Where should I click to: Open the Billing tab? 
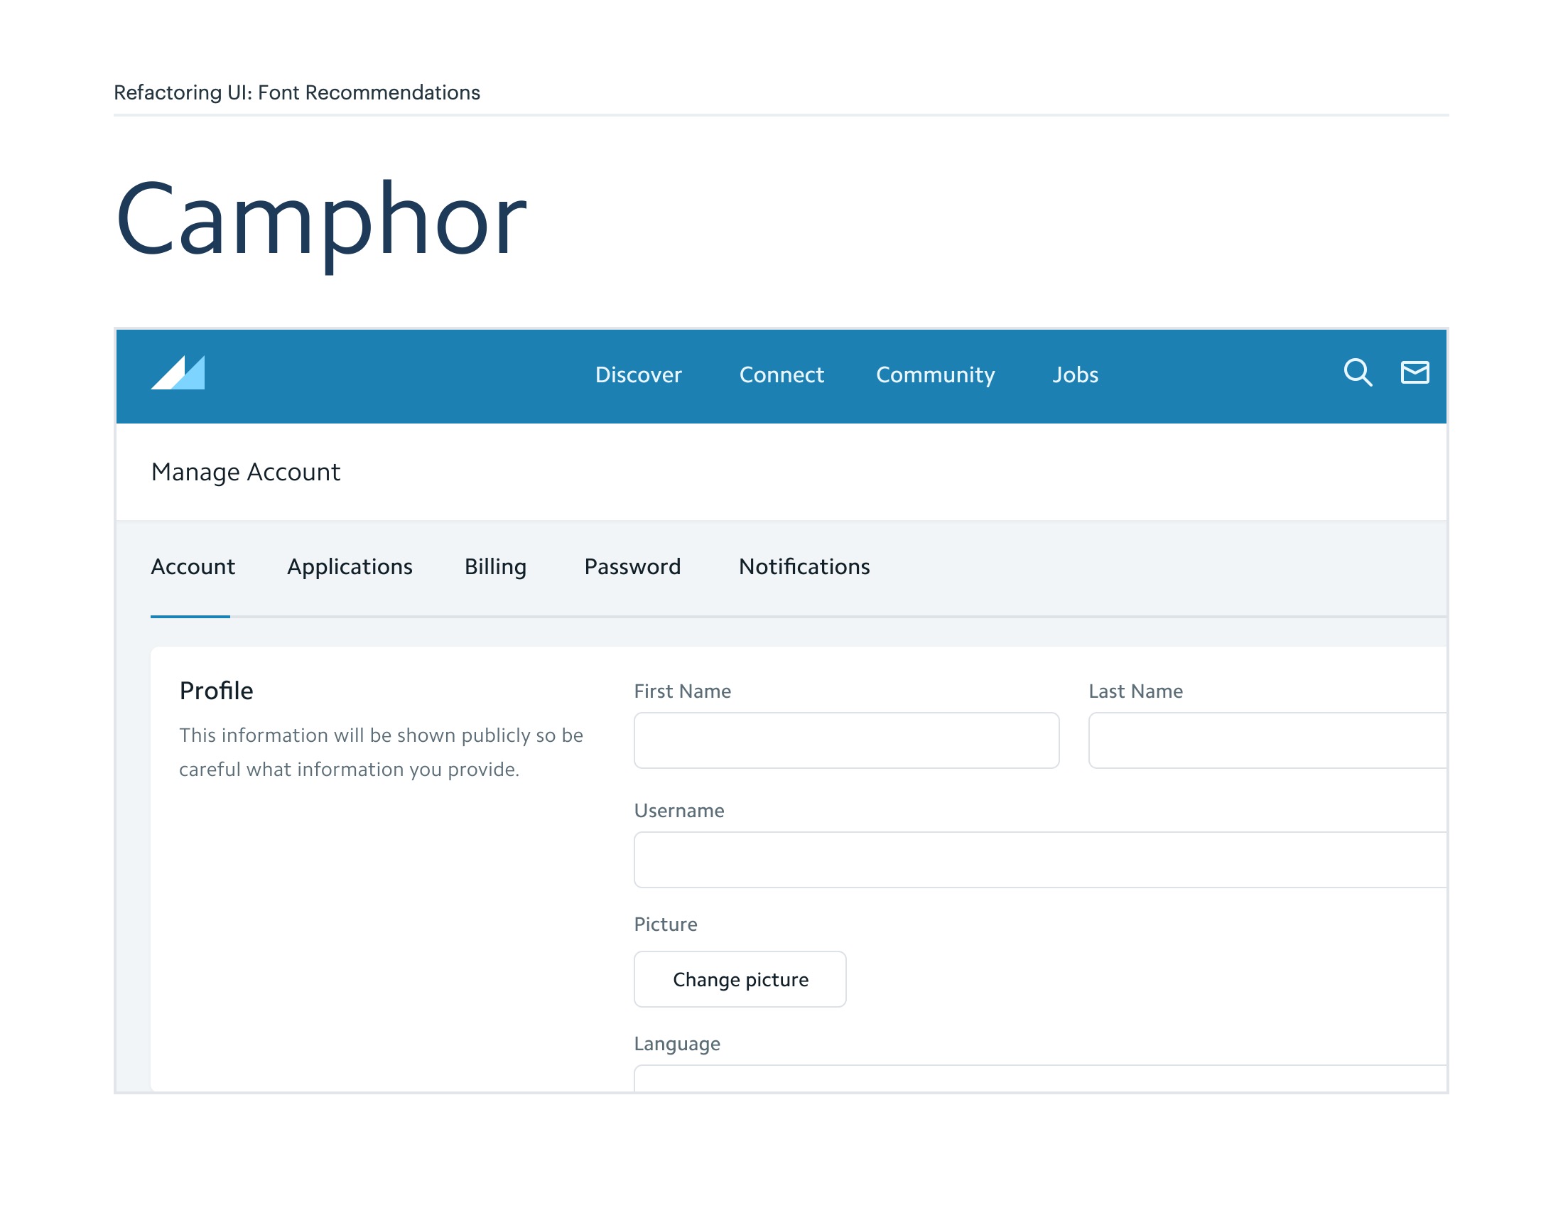click(x=495, y=566)
